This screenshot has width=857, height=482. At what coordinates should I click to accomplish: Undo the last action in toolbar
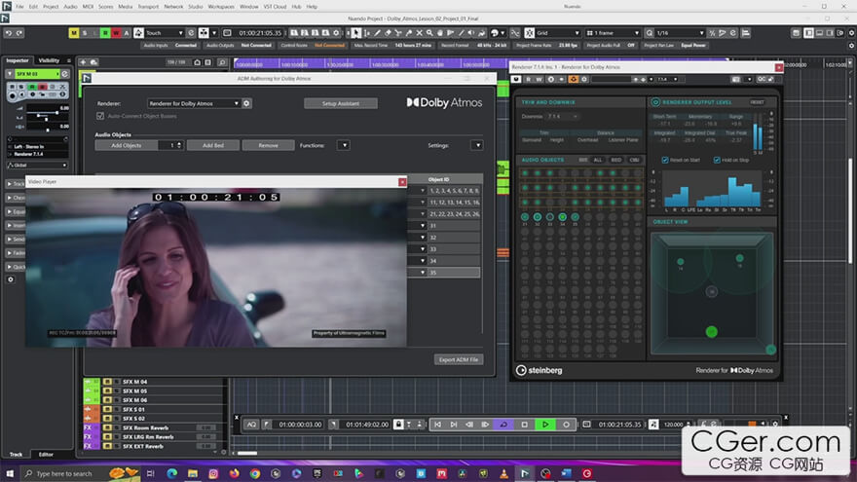pos(9,33)
